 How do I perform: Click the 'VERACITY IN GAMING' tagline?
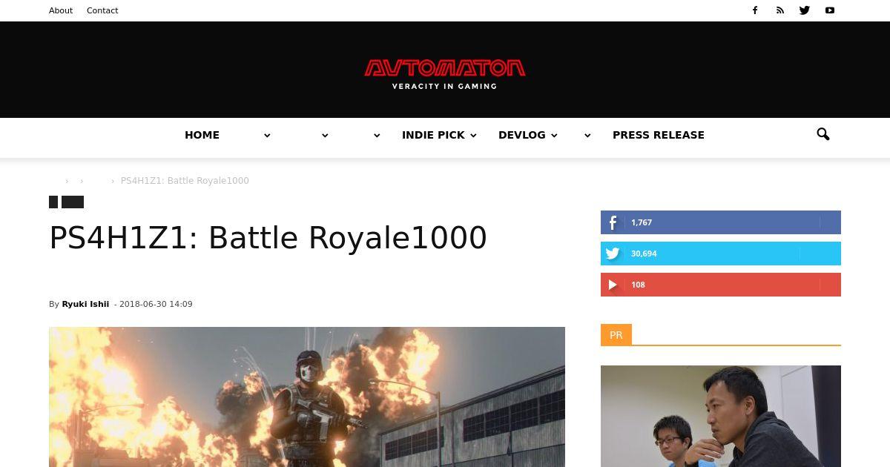(444, 86)
